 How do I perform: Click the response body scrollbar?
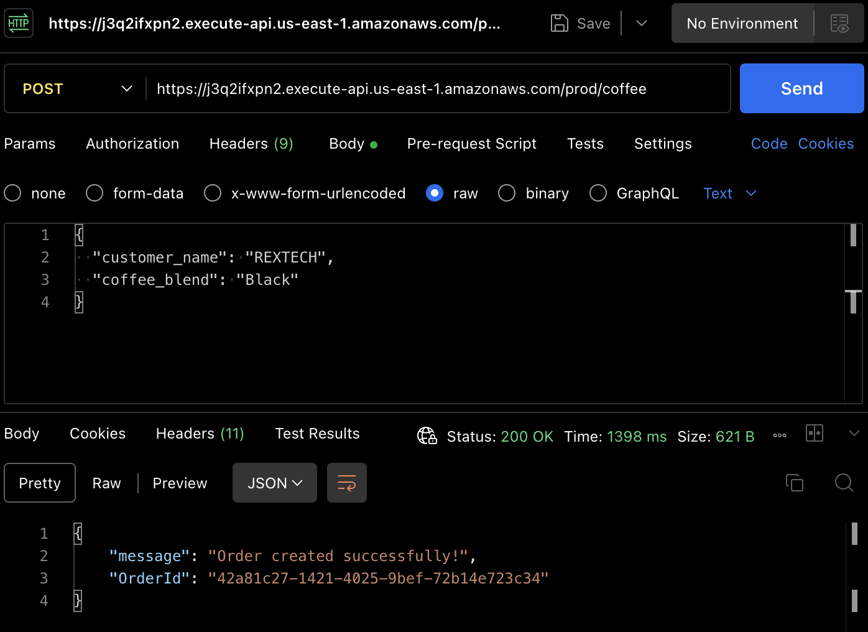pos(854,577)
